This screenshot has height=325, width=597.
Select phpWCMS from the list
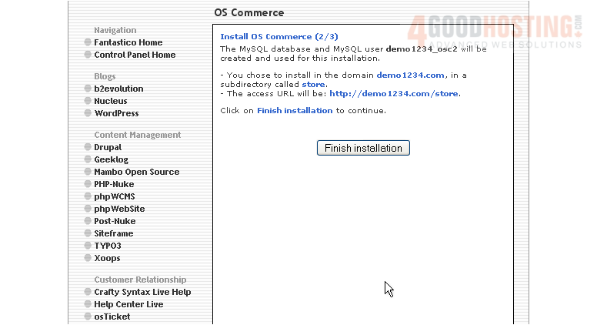point(114,196)
